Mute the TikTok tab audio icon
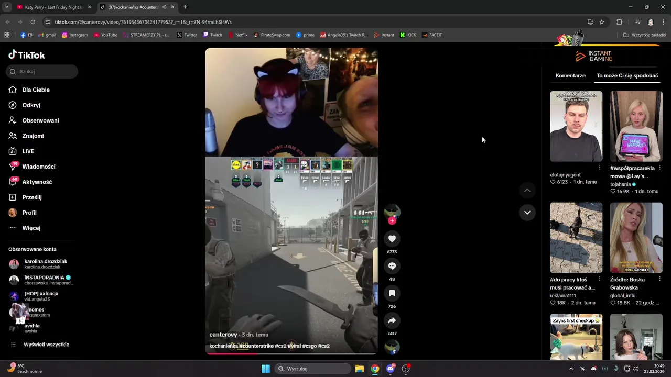Screen dimensions: 671x377 click(164, 7)
